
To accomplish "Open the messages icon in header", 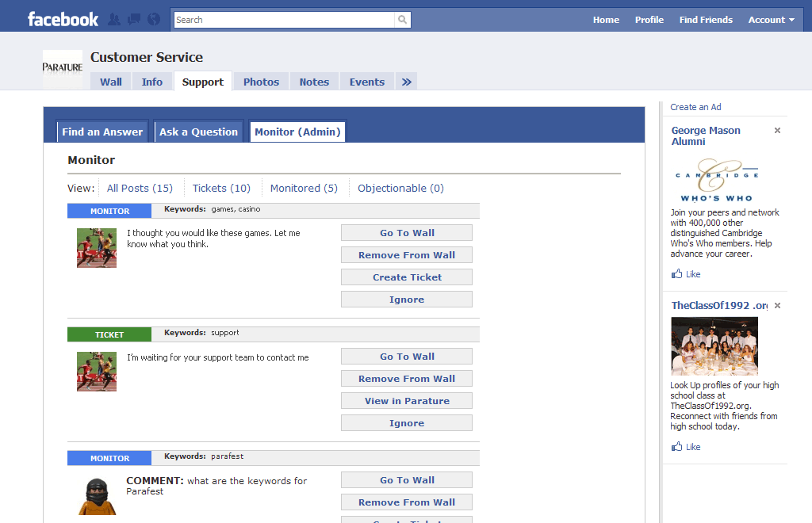I will pos(134,20).
